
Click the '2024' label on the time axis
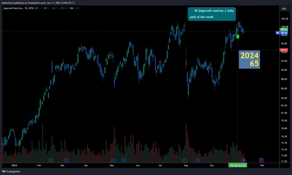pos(14,165)
